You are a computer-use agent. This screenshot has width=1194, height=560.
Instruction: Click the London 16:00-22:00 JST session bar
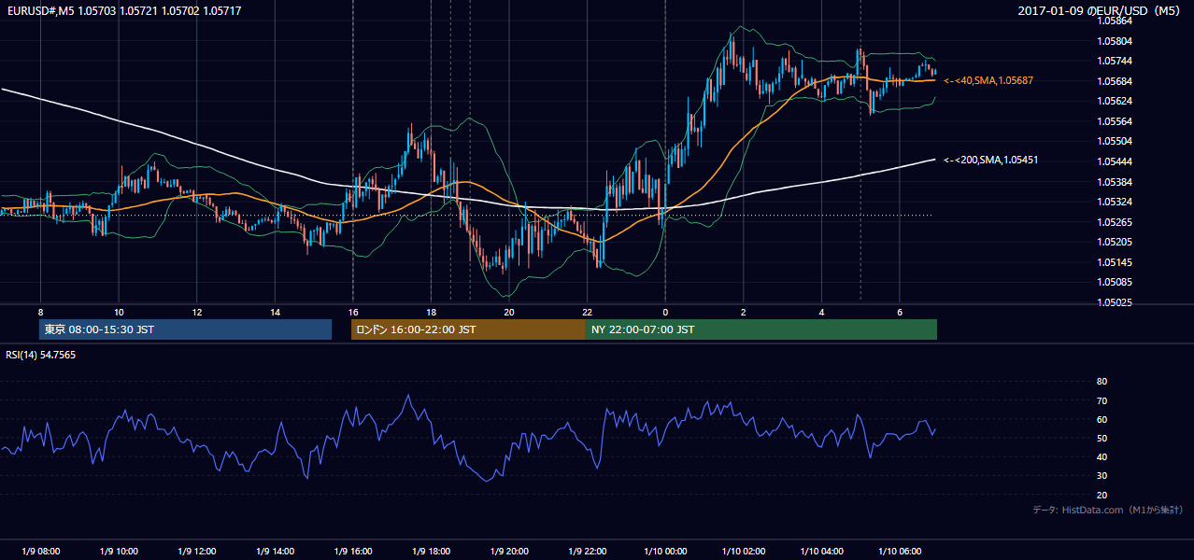tap(468, 329)
